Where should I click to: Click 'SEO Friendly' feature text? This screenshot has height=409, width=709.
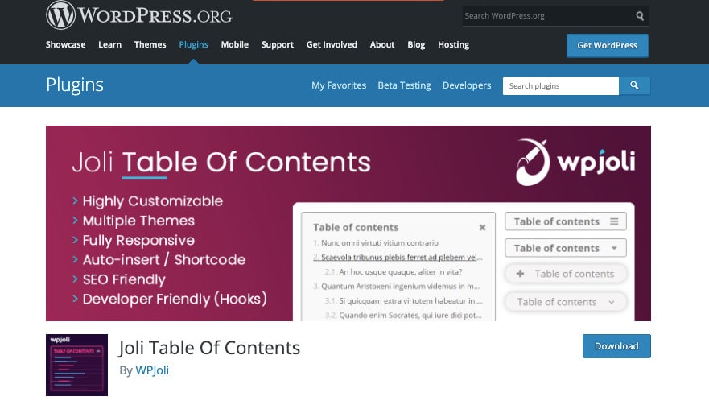[124, 279]
